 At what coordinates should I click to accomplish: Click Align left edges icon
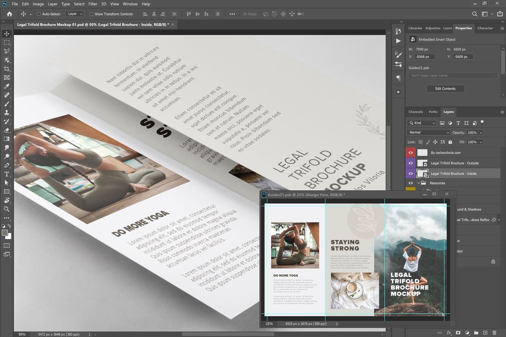145,14
